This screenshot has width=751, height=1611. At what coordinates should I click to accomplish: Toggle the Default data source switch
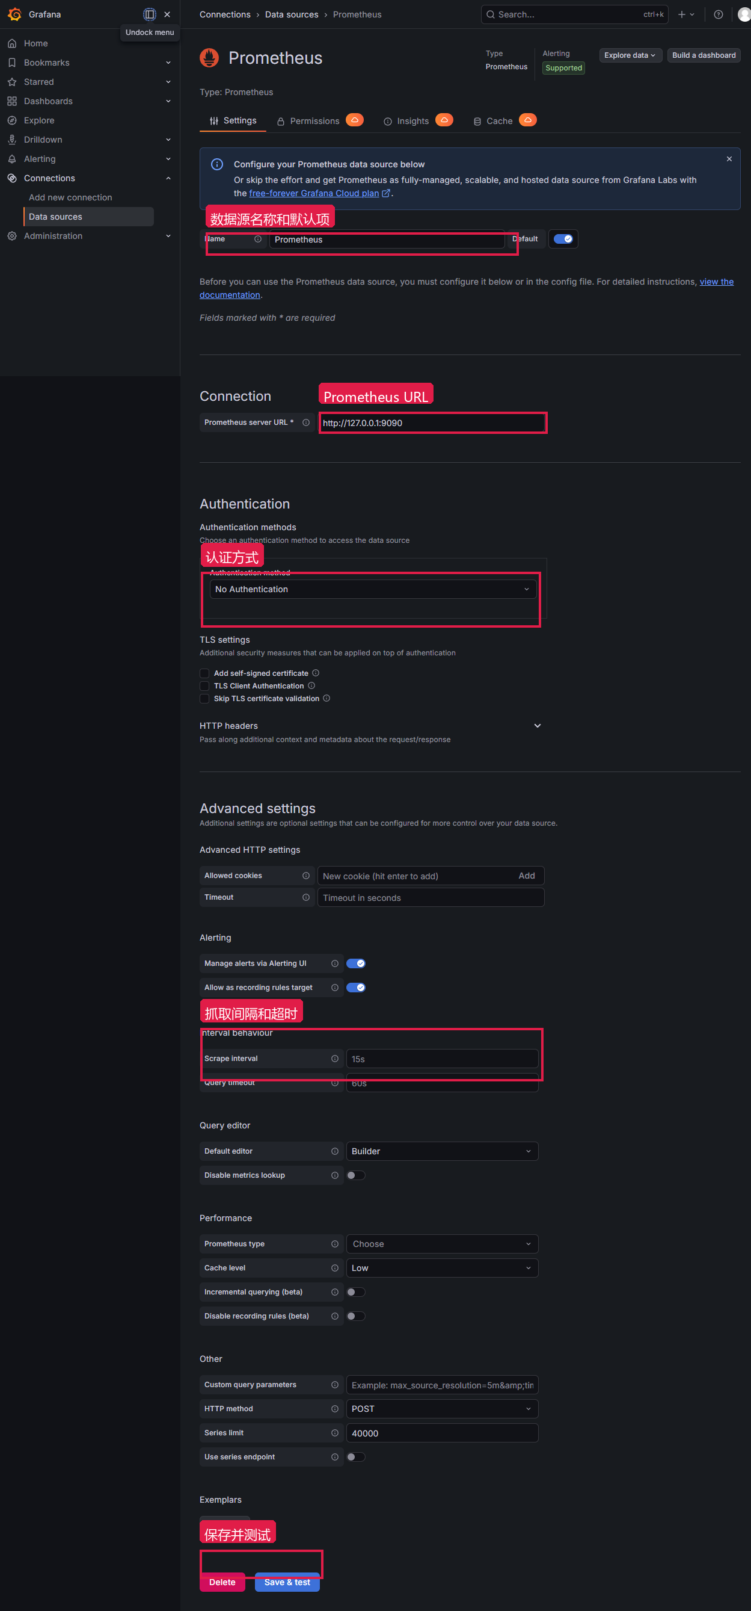click(563, 239)
